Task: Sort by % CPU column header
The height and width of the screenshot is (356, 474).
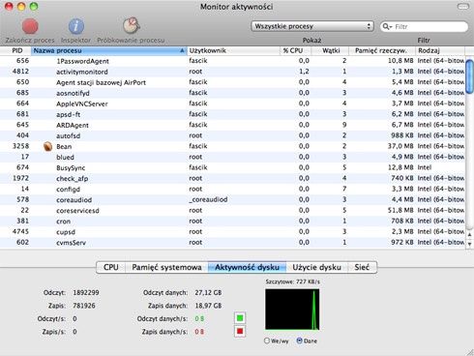Action: click(295, 50)
